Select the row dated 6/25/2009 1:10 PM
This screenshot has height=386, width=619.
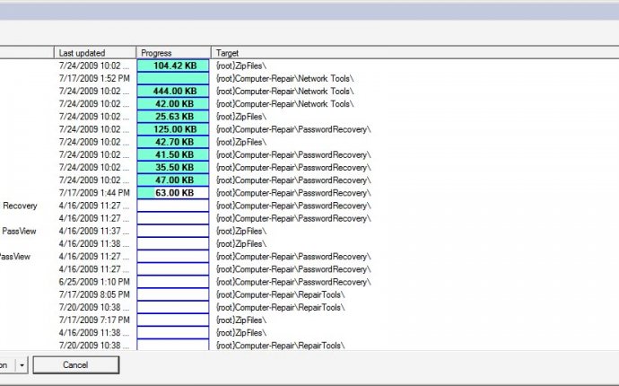95,282
